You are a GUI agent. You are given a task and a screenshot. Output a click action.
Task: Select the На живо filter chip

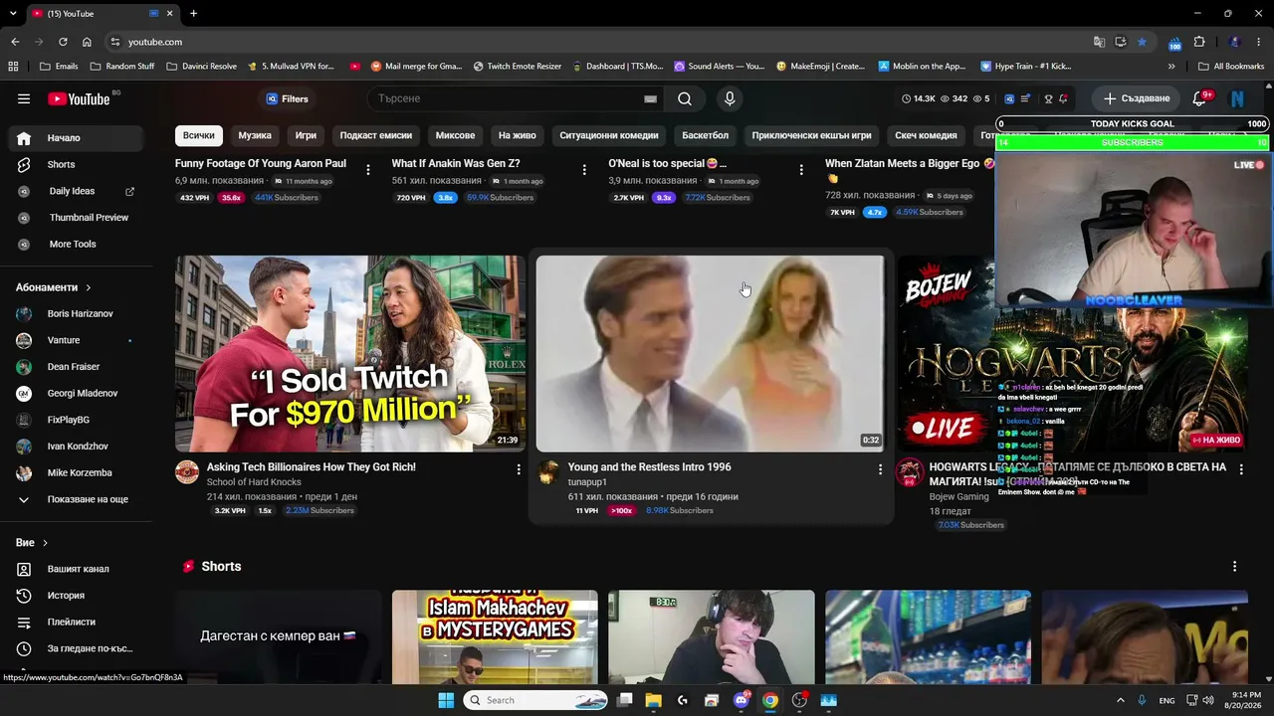(x=518, y=135)
